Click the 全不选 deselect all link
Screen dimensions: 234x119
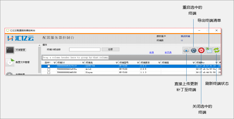pyautogui.click(x=168, y=53)
